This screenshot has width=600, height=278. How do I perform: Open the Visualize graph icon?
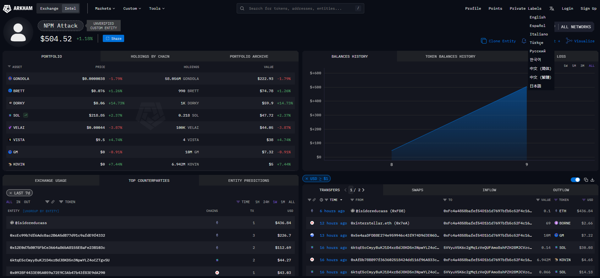pos(569,41)
